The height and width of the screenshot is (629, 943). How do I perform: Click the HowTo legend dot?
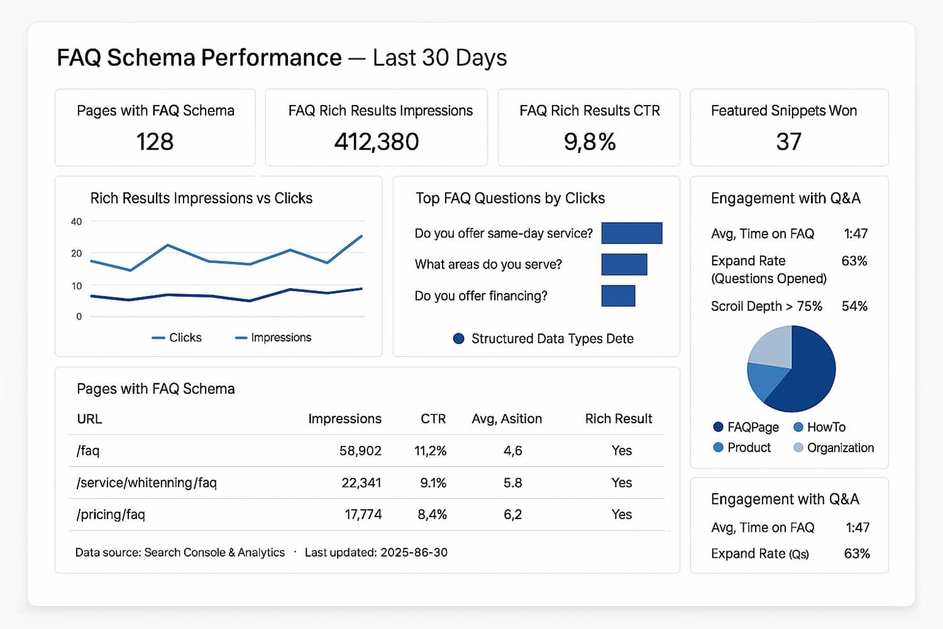798,427
